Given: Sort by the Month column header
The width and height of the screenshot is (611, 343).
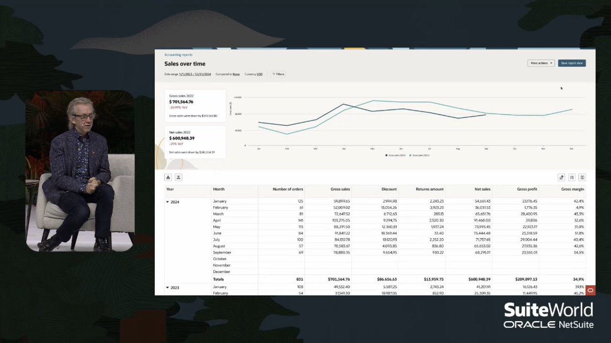Looking at the screenshot, I should click(x=218, y=189).
